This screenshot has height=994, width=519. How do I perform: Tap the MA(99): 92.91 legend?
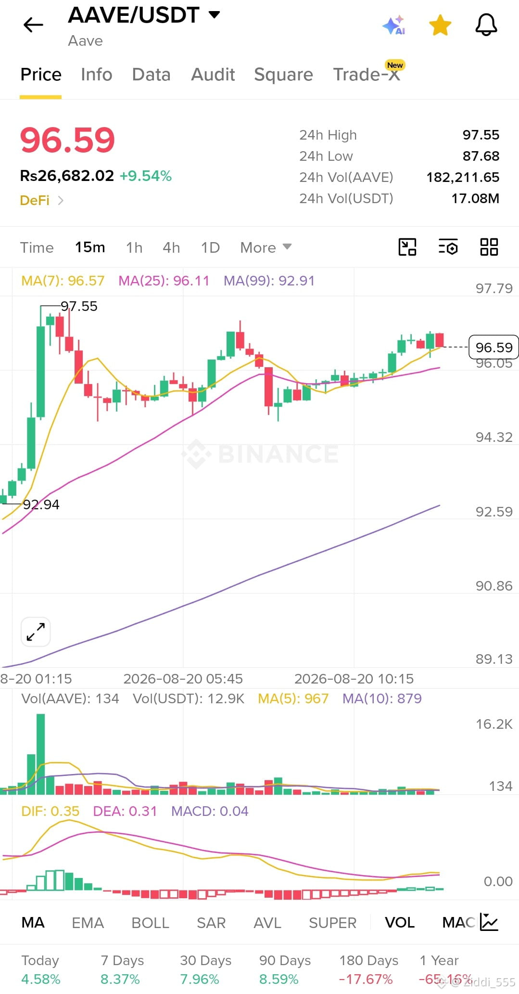click(269, 281)
